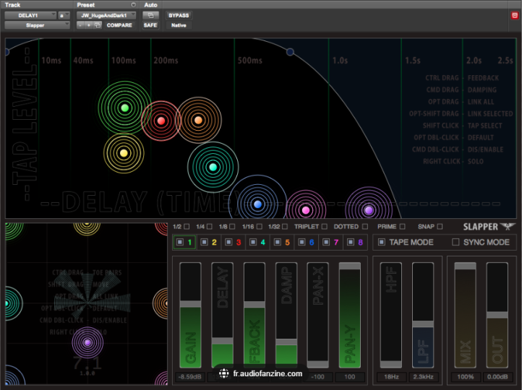Select the blue tap circle near 500ms
The image size is (522, 390).
[257, 204]
